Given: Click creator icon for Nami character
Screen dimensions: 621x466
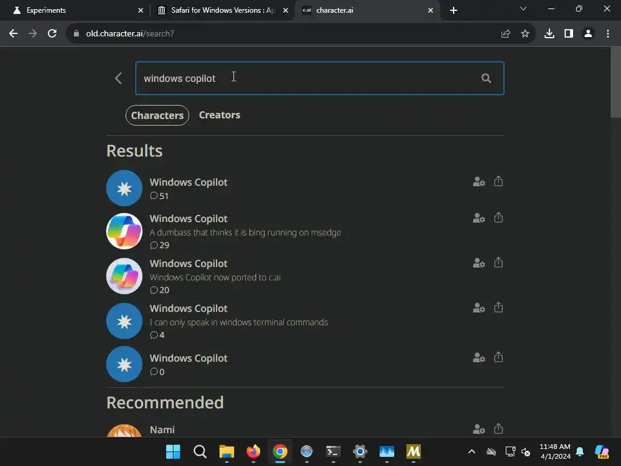Looking at the screenshot, I should [x=479, y=429].
